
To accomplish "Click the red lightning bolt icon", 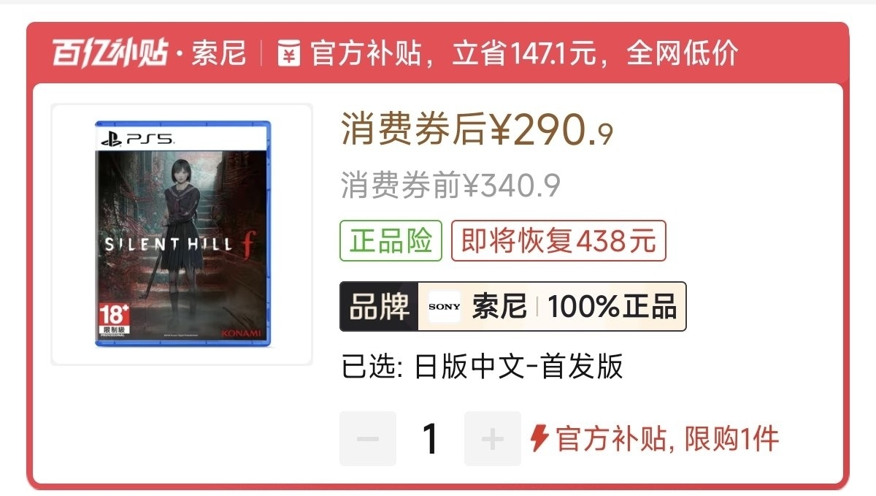I will 539,438.
